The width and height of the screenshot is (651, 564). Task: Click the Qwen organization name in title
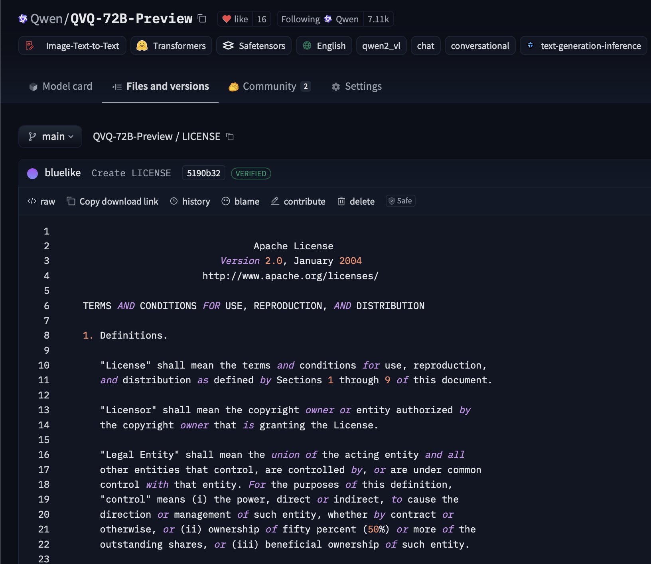click(x=47, y=19)
